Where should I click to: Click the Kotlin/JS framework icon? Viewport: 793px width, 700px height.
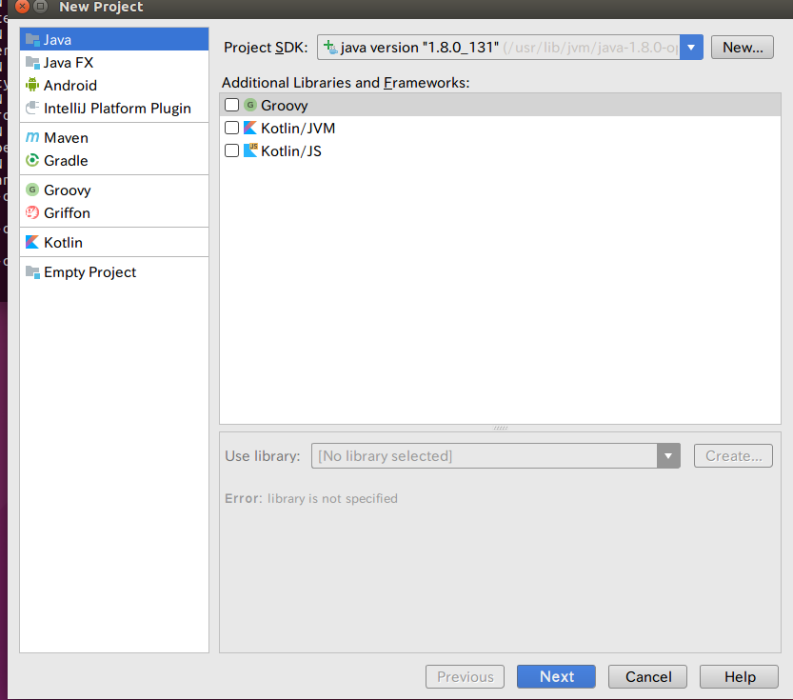[x=250, y=150]
